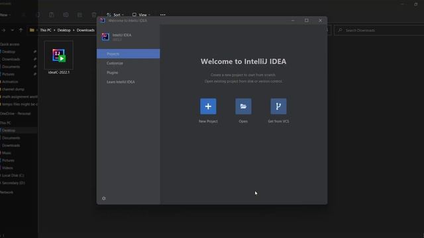Screen dimensions: 424x238
Task: Open the Sort dropdown in File Explorer
Action: 115,15
